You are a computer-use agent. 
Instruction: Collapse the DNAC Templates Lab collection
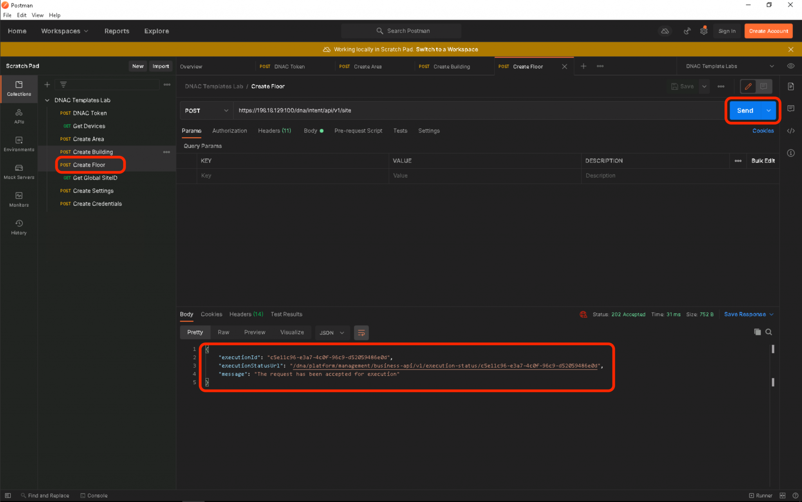(x=47, y=100)
